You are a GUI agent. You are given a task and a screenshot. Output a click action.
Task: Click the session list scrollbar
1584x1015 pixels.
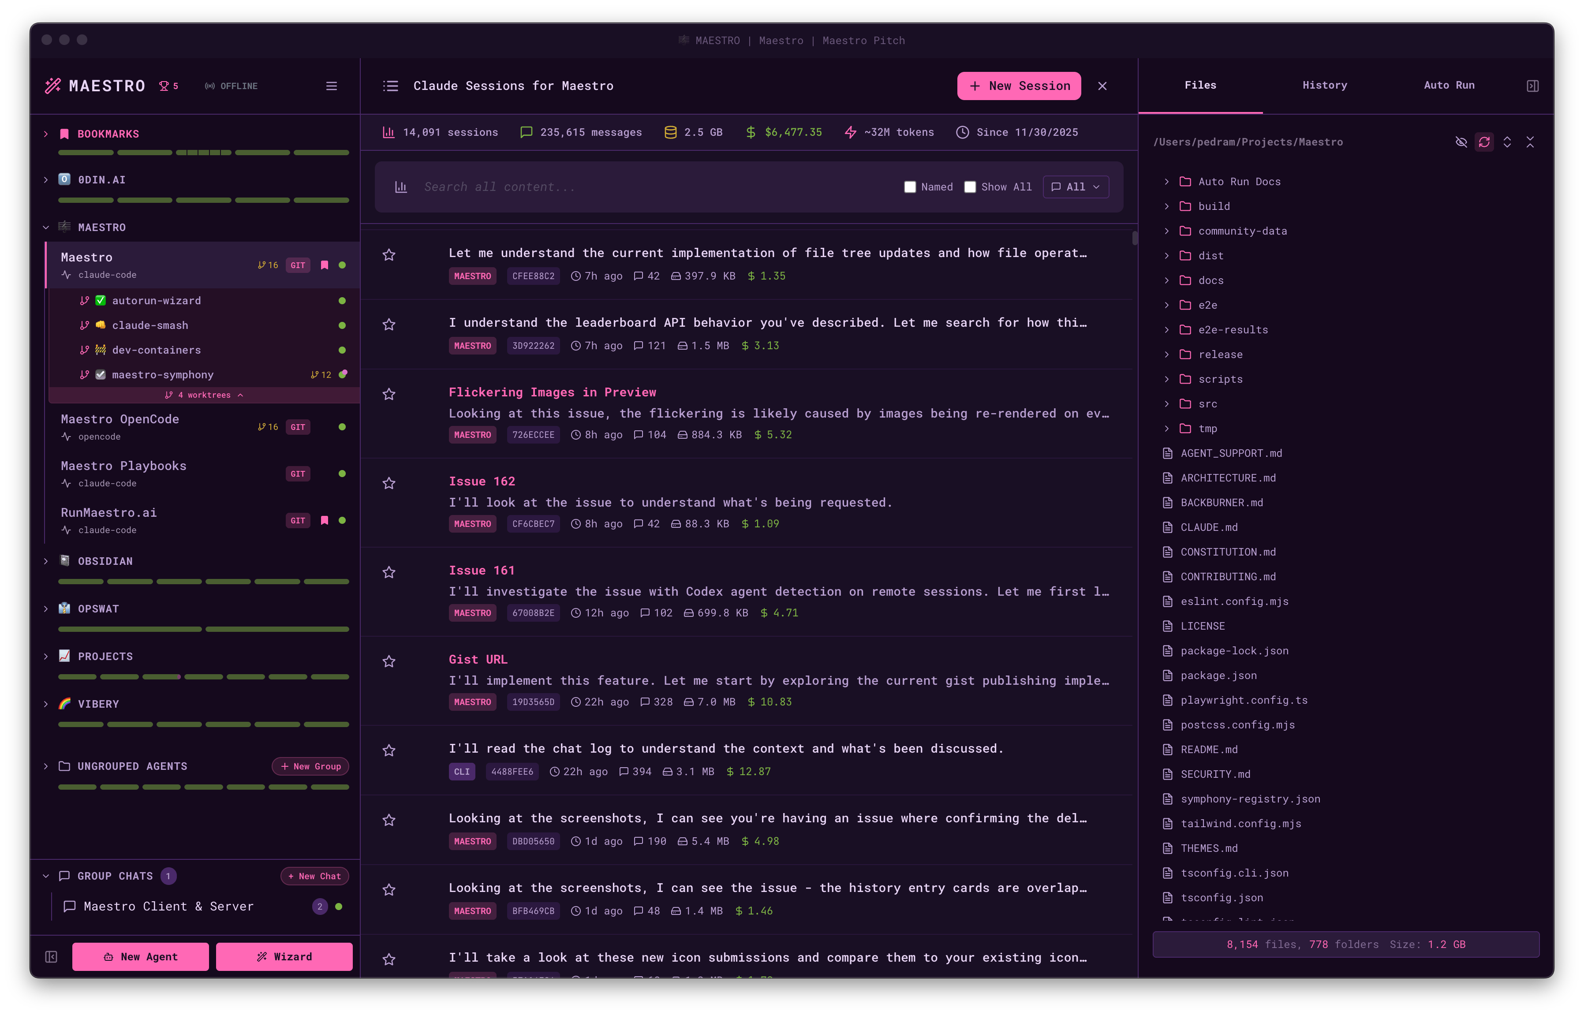click(1135, 238)
